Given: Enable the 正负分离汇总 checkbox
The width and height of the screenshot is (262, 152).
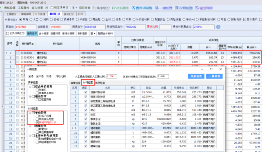Looking at the screenshot, I should pos(7,33).
